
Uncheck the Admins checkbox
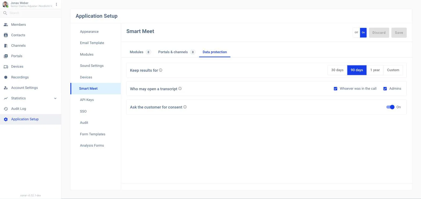[x=385, y=89]
